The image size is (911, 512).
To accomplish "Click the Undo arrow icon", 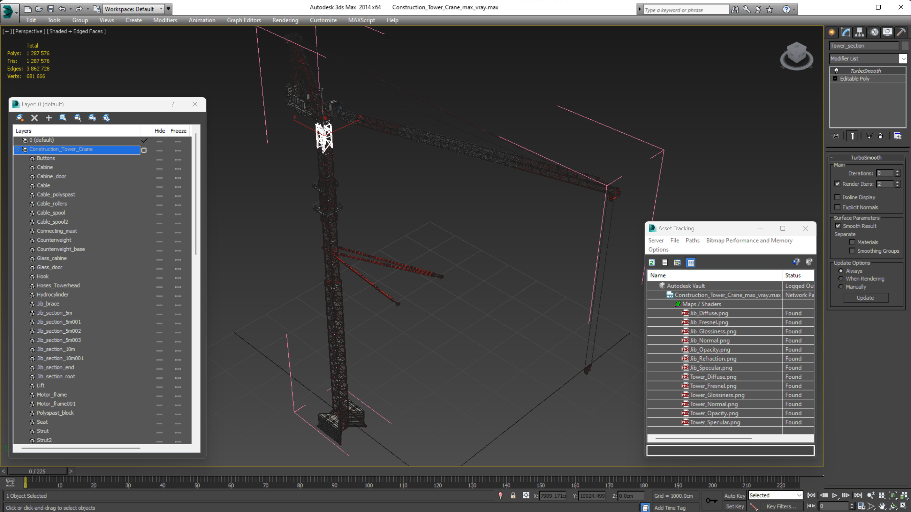I will pyautogui.click(x=62, y=9).
